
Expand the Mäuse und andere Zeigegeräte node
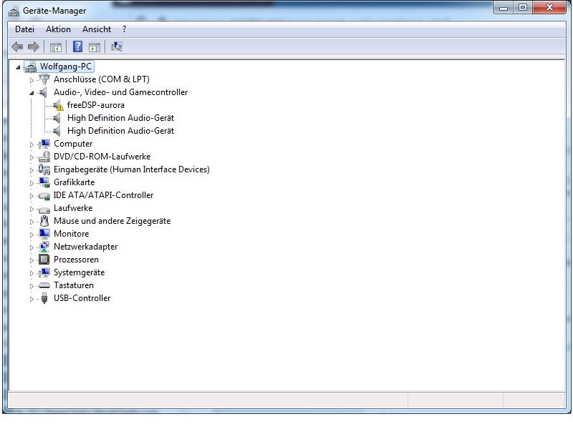tap(32, 222)
